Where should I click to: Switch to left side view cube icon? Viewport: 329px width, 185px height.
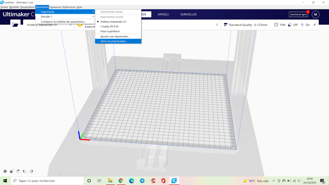pyautogui.click(x=25, y=172)
